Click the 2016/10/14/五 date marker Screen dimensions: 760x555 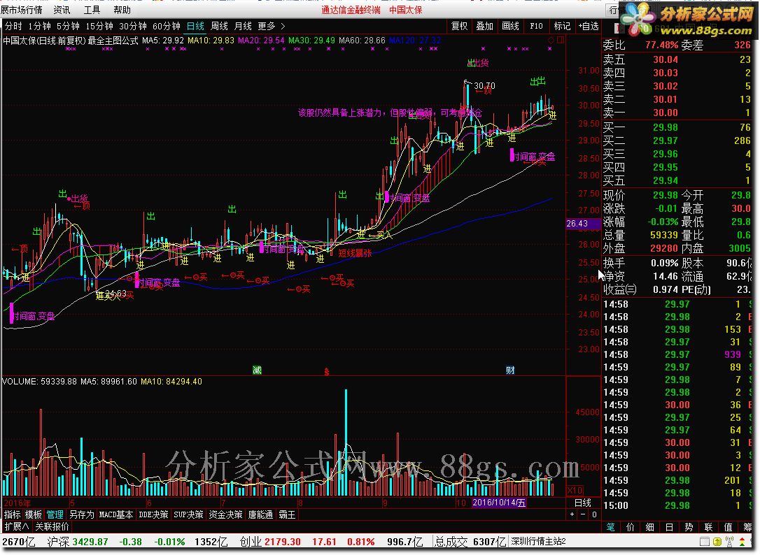499,503
